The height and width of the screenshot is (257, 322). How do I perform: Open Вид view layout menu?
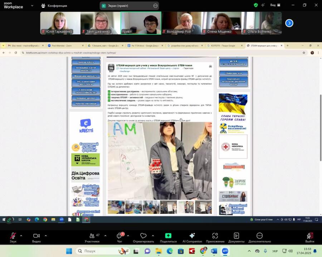[275, 5]
